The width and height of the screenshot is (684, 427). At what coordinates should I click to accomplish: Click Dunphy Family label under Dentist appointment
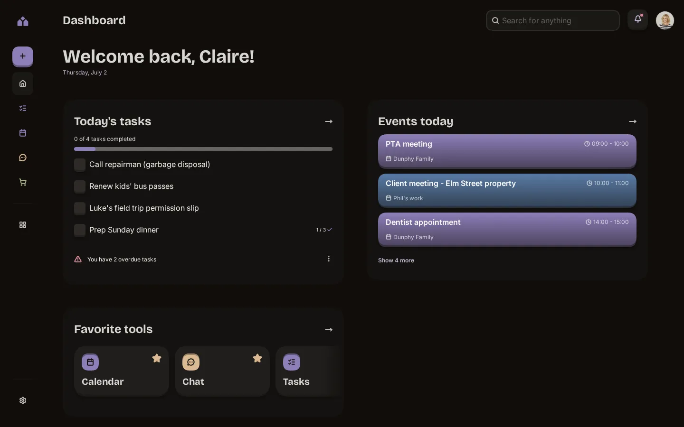(409, 237)
